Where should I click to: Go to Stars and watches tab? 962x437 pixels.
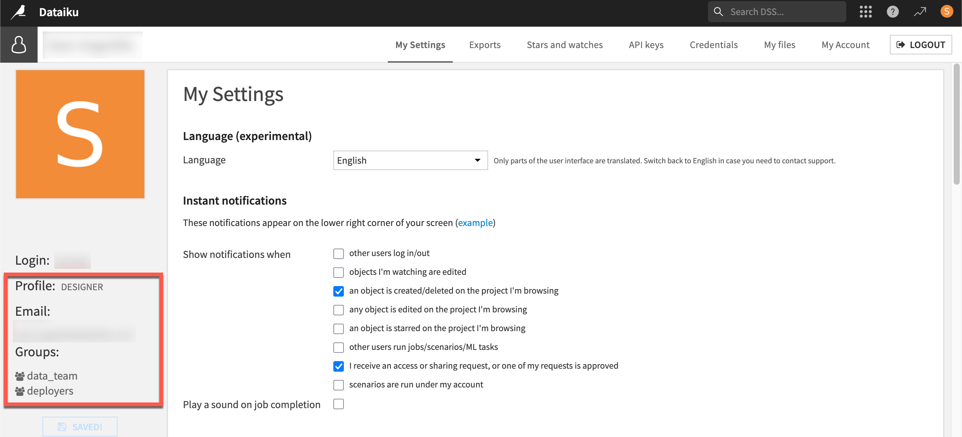click(x=564, y=45)
